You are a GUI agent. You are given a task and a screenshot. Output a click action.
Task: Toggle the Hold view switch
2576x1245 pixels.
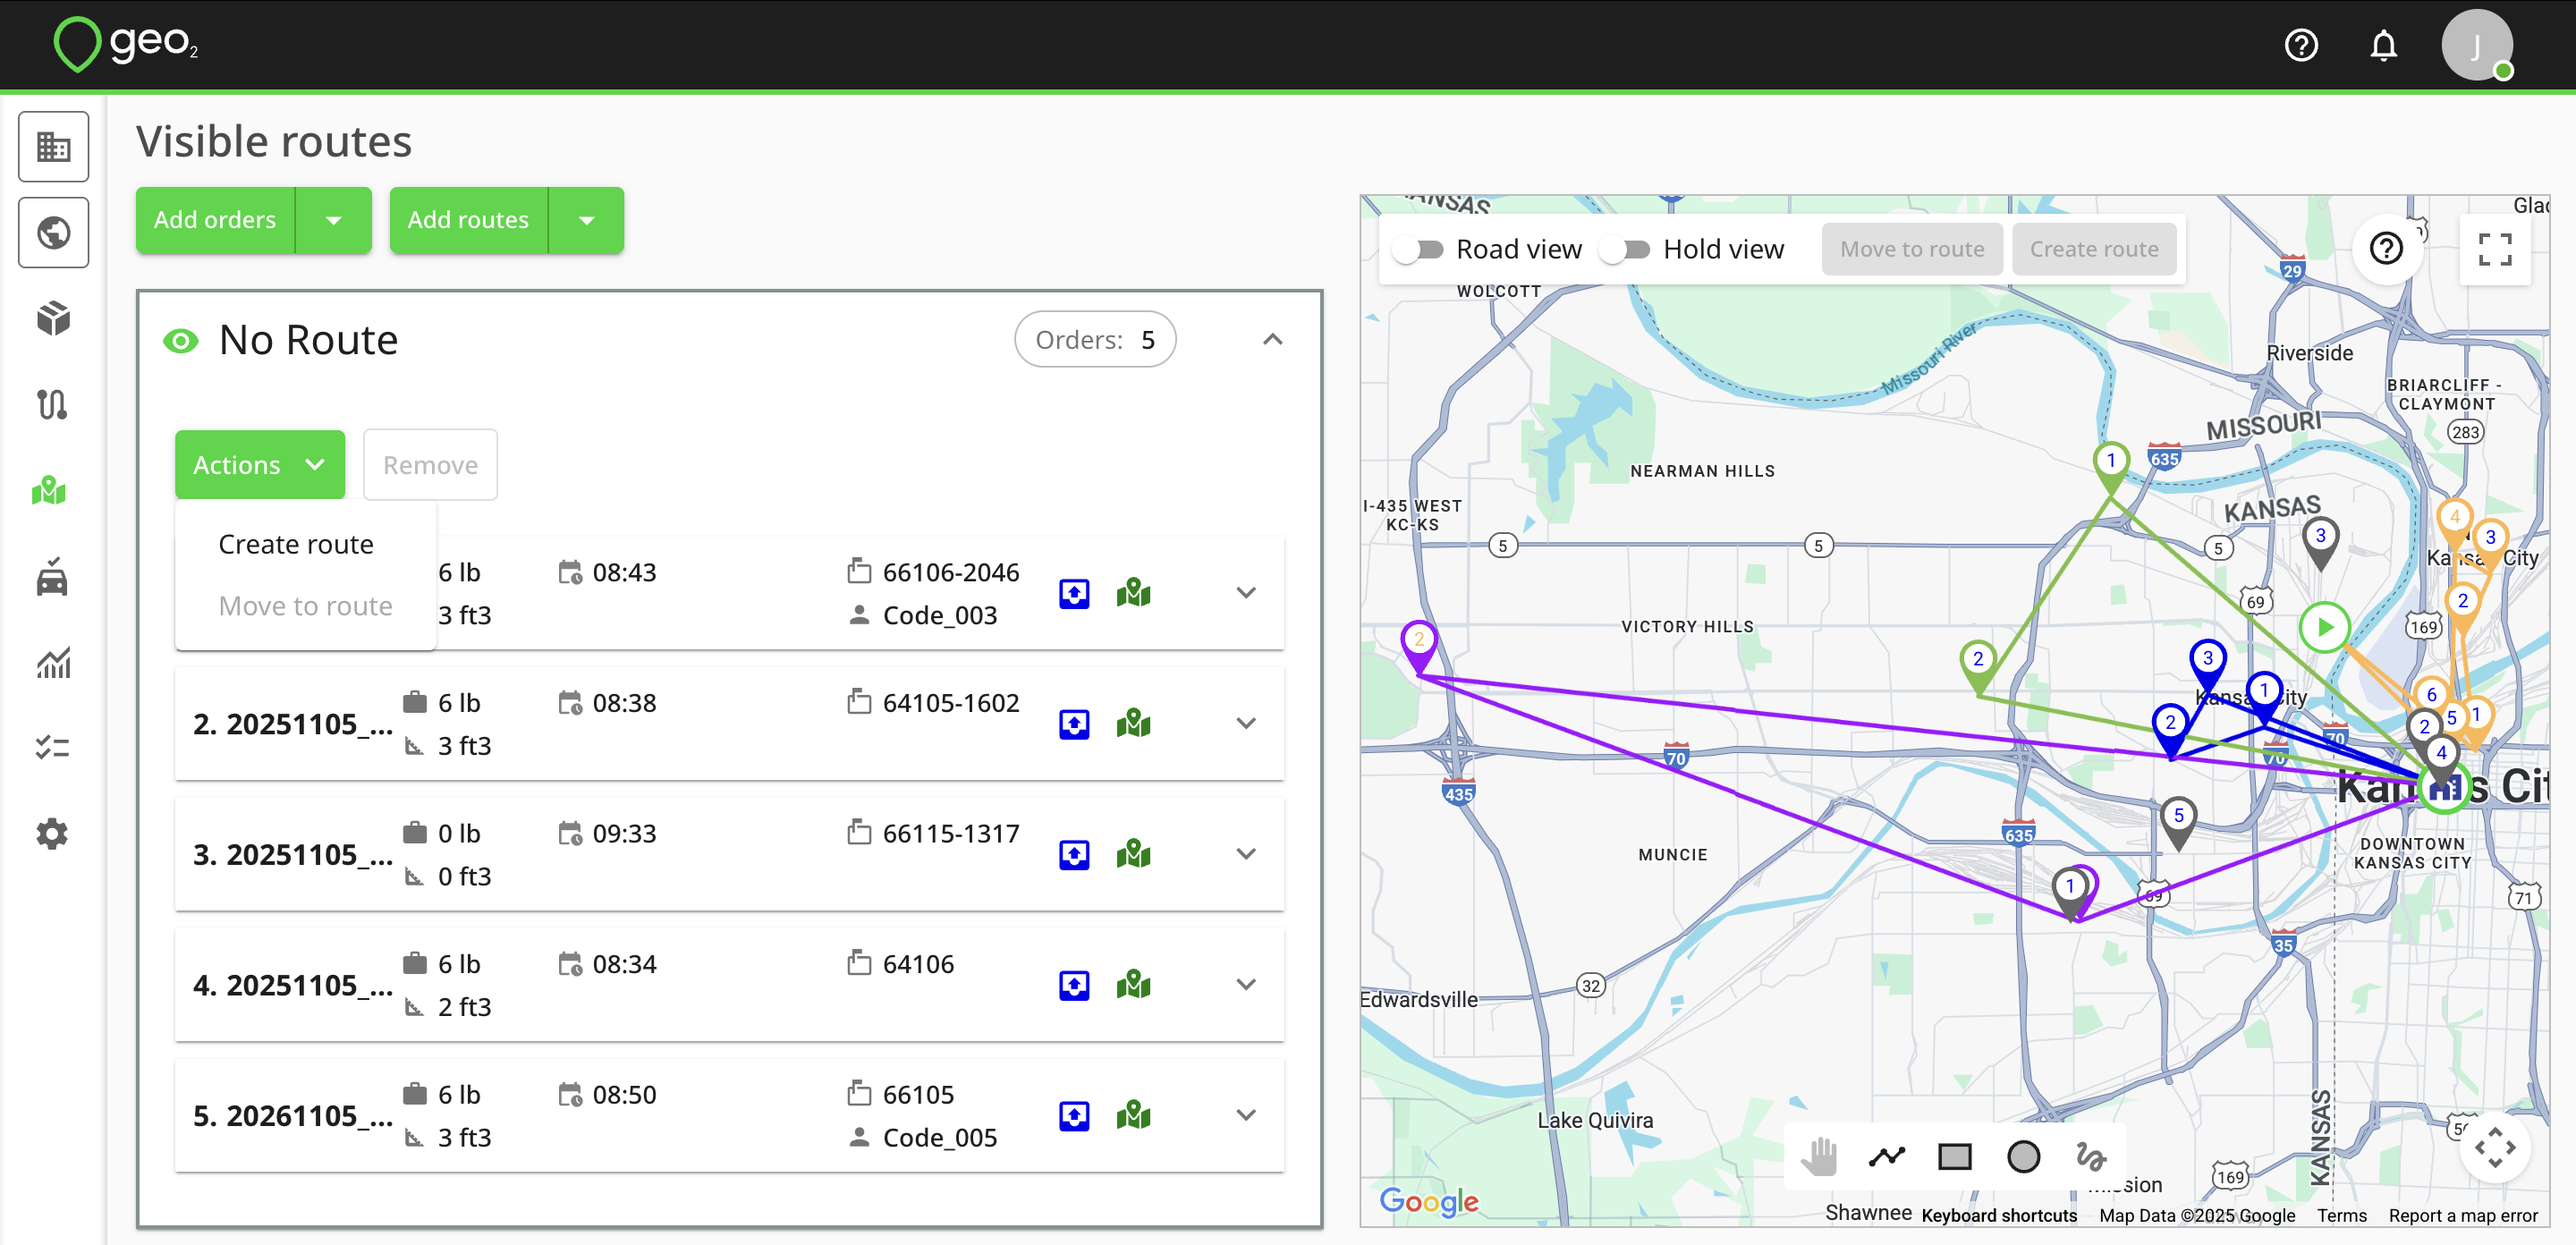[x=1625, y=249]
